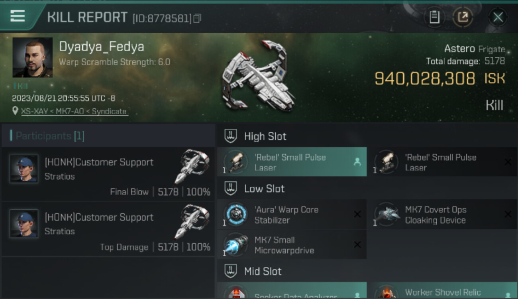
Task: Select 'Aura' Warp Core Stabilizer module
Action: click(x=292, y=214)
